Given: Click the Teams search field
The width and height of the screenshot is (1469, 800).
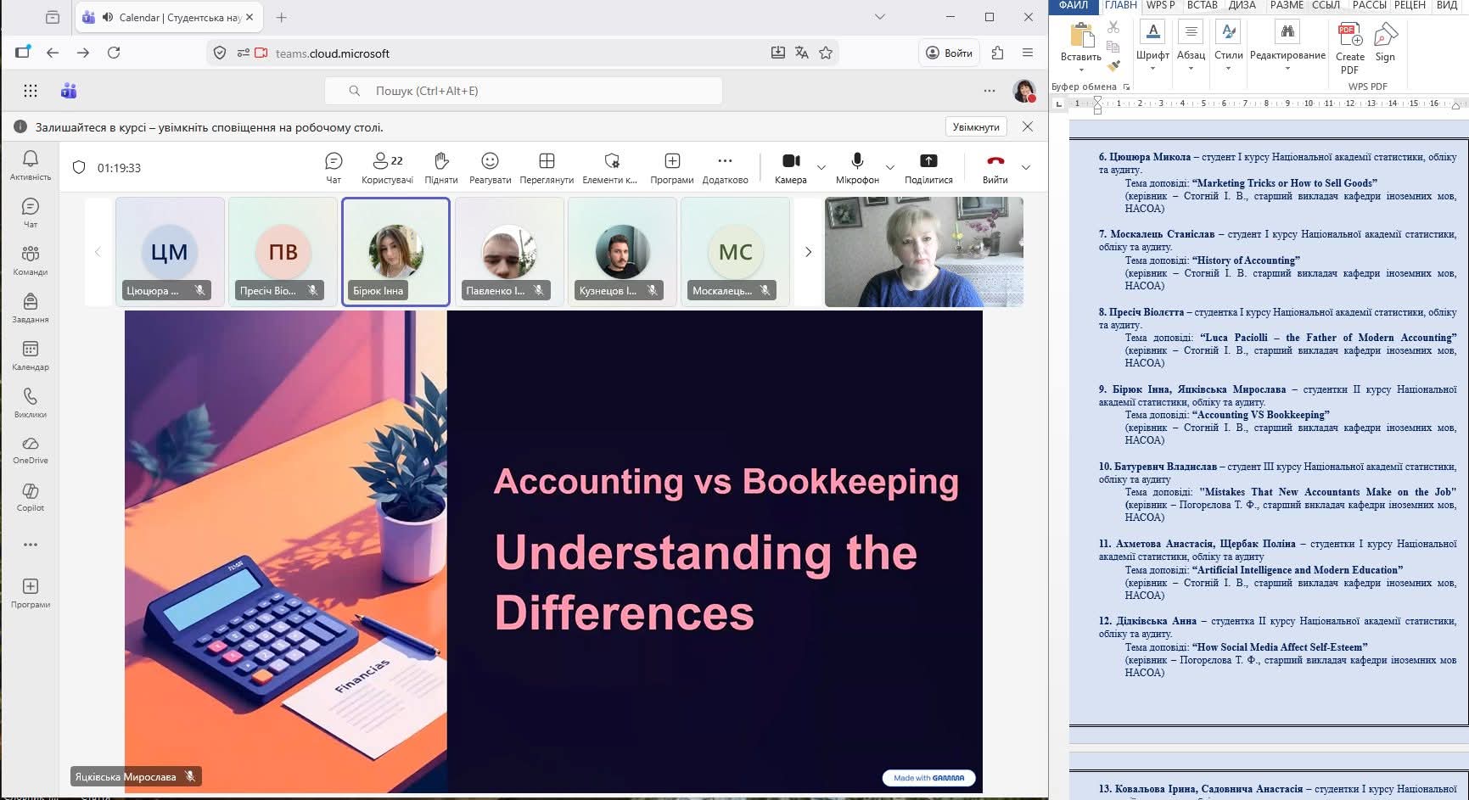Looking at the screenshot, I should [x=523, y=91].
